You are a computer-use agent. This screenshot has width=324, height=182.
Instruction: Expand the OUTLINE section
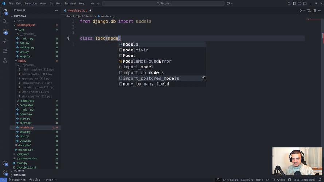19,171
